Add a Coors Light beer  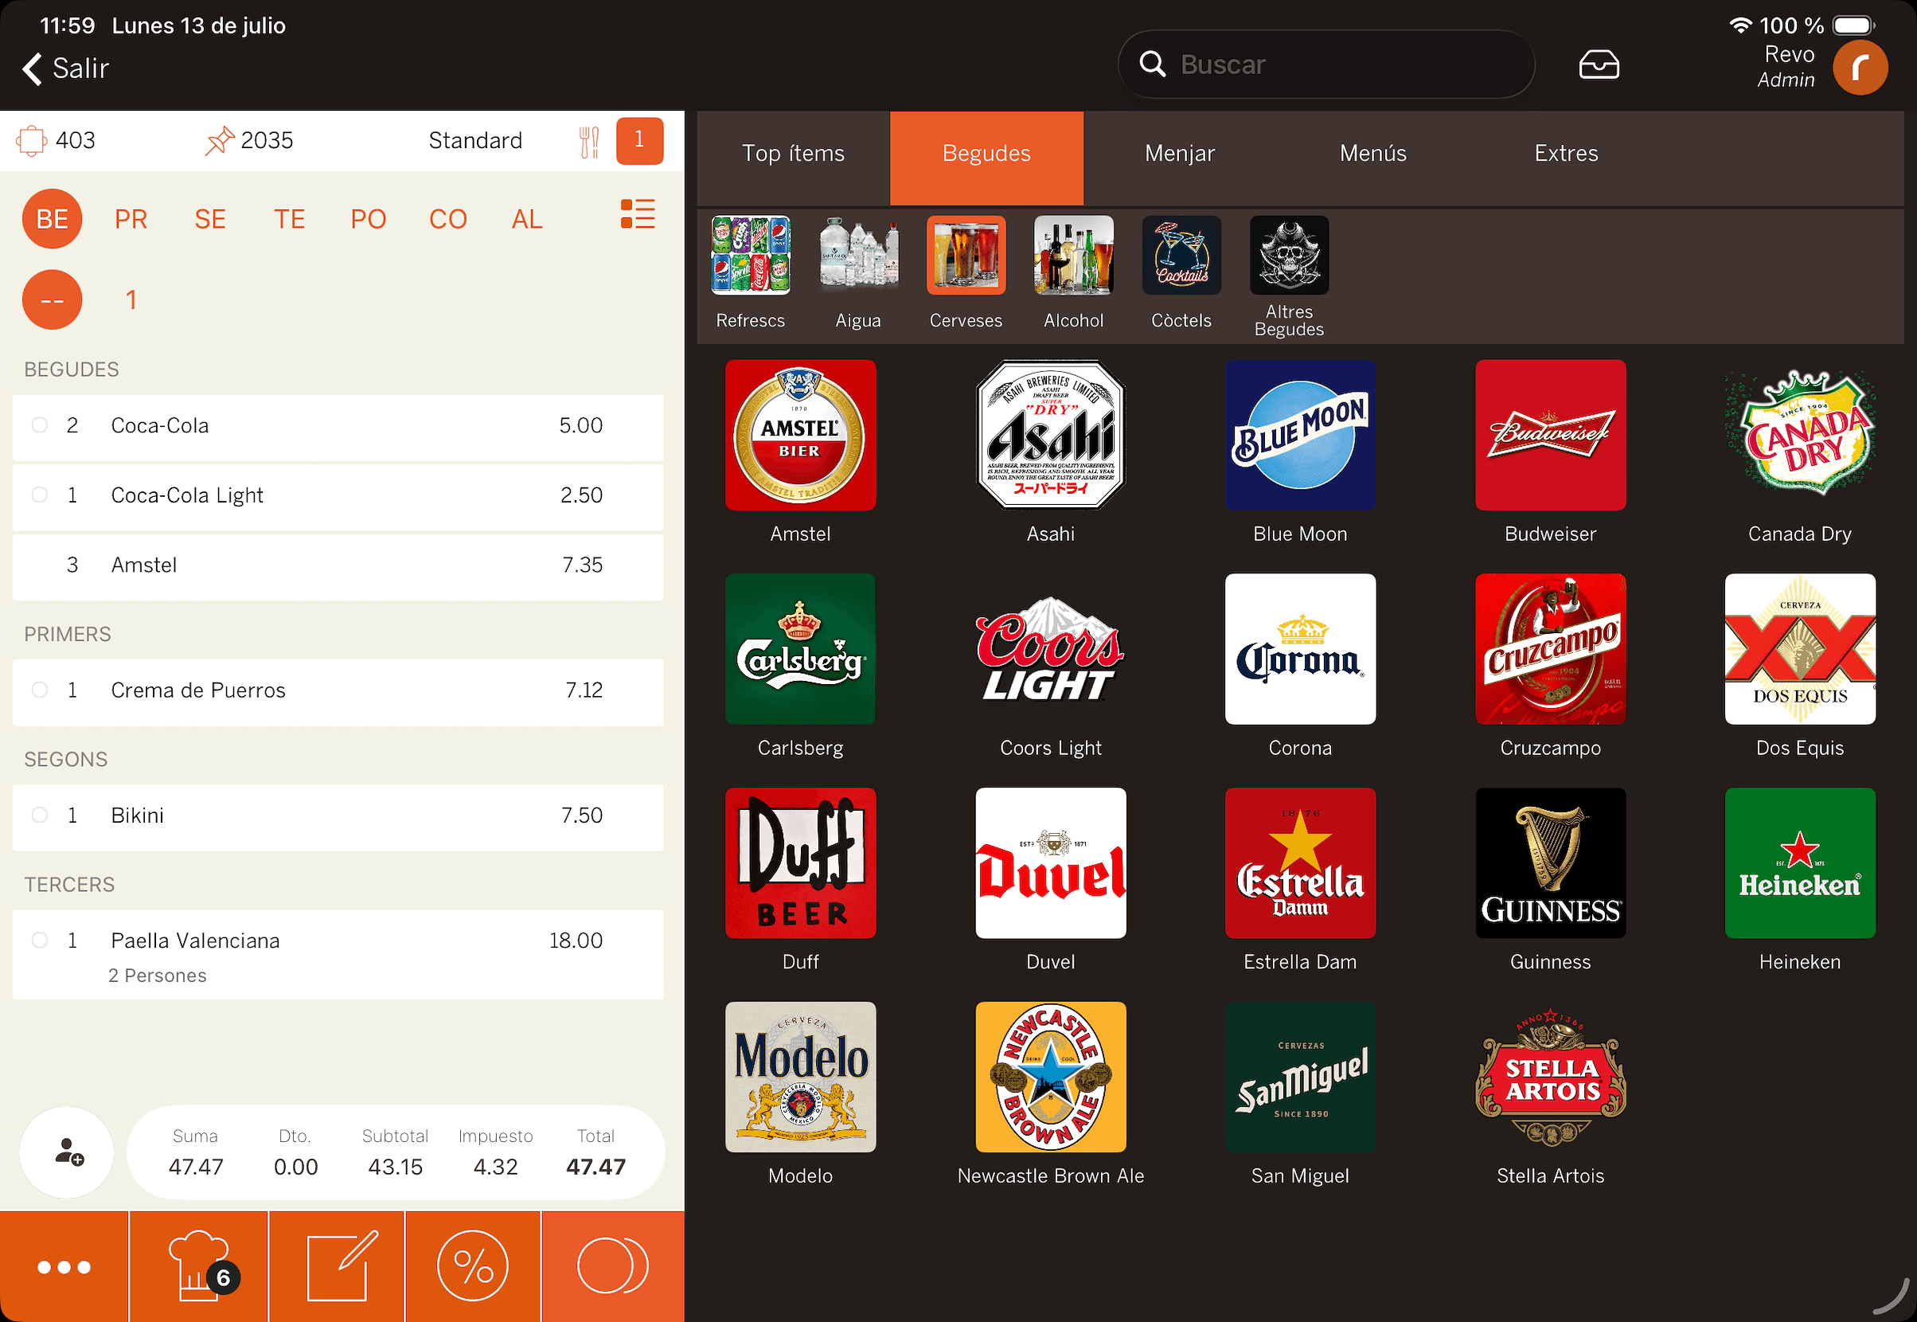1050,666
